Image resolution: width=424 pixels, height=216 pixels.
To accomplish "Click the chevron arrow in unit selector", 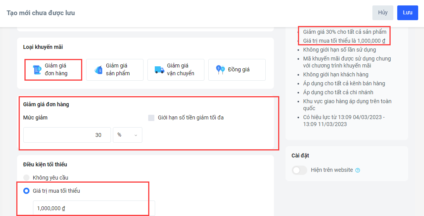I will point(136,135).
